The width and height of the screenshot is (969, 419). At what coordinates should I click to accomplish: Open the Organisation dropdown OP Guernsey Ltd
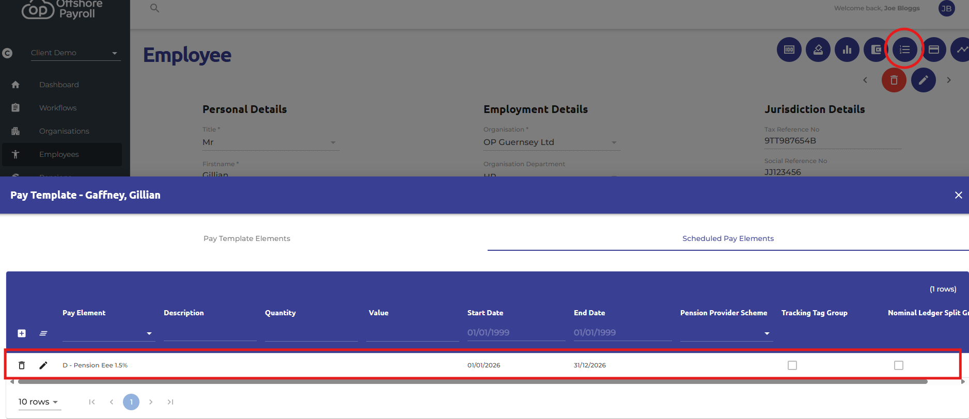(552, 142)
